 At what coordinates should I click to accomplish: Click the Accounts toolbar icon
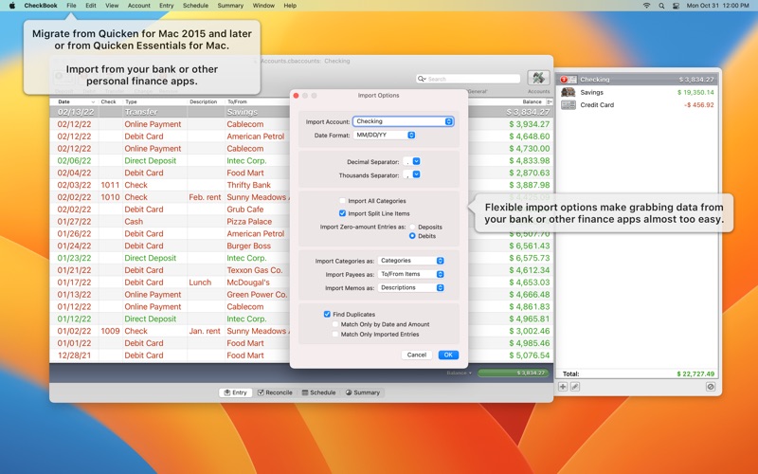[538, 79]
